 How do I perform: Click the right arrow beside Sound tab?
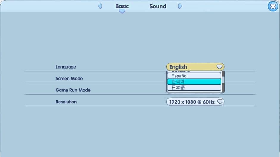(180, 6)
